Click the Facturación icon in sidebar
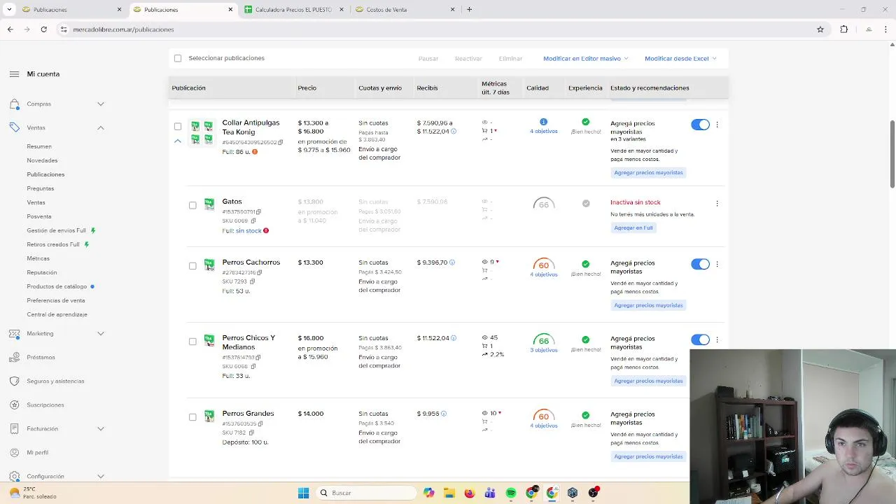Viewport: 896px width, 504px height. click(14, 429)
